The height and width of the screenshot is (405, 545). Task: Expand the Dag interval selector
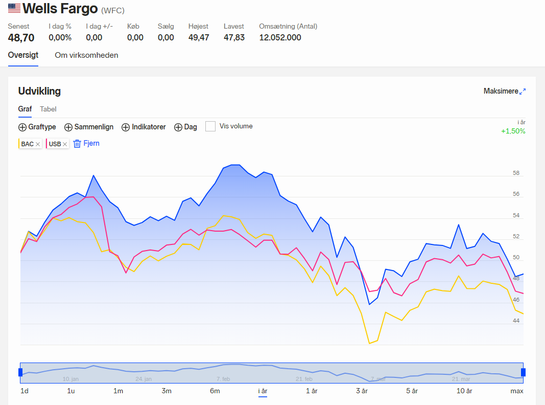point(178,127)
